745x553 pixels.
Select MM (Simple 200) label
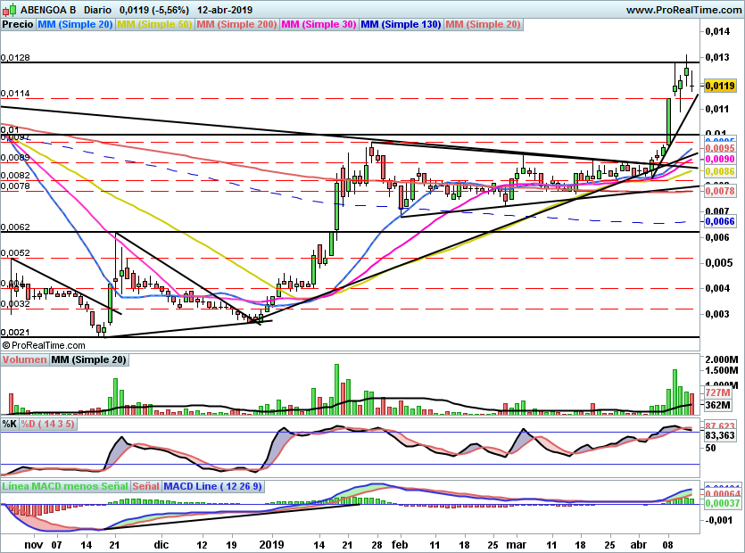click(x=236, y=24)
